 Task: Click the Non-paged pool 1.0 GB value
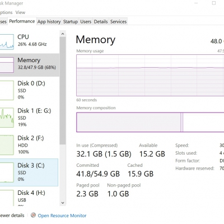(x=118, y=194)
